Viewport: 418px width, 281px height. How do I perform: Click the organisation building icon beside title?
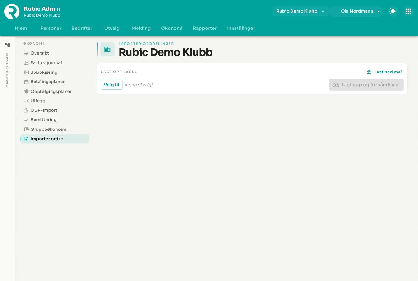click(x=107, y=50)
